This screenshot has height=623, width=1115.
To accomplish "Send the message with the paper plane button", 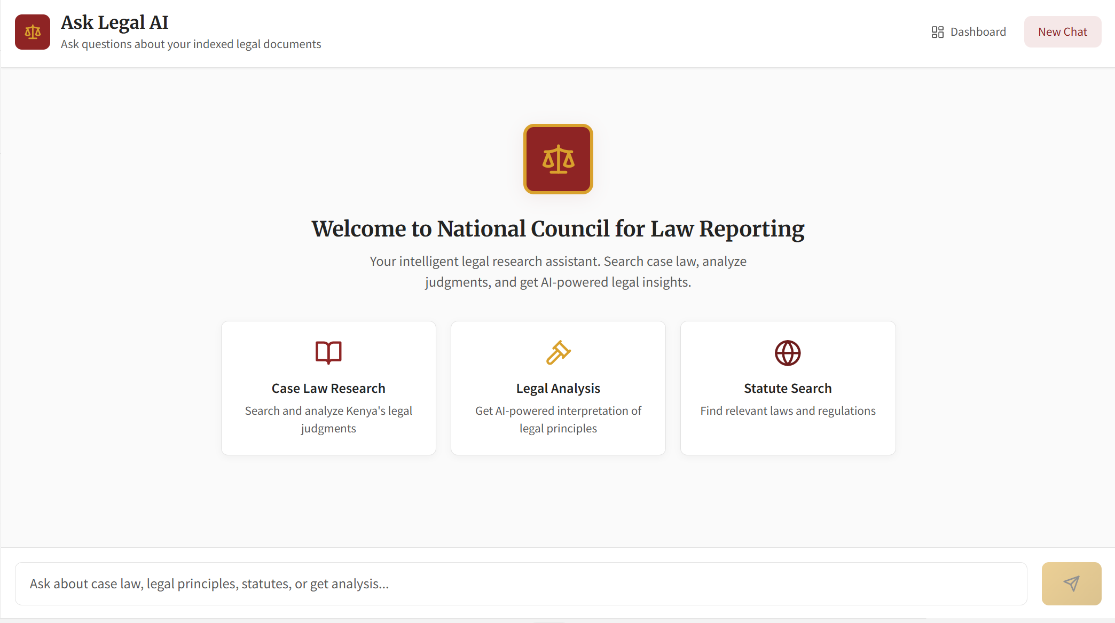I will coord(1071,583).
